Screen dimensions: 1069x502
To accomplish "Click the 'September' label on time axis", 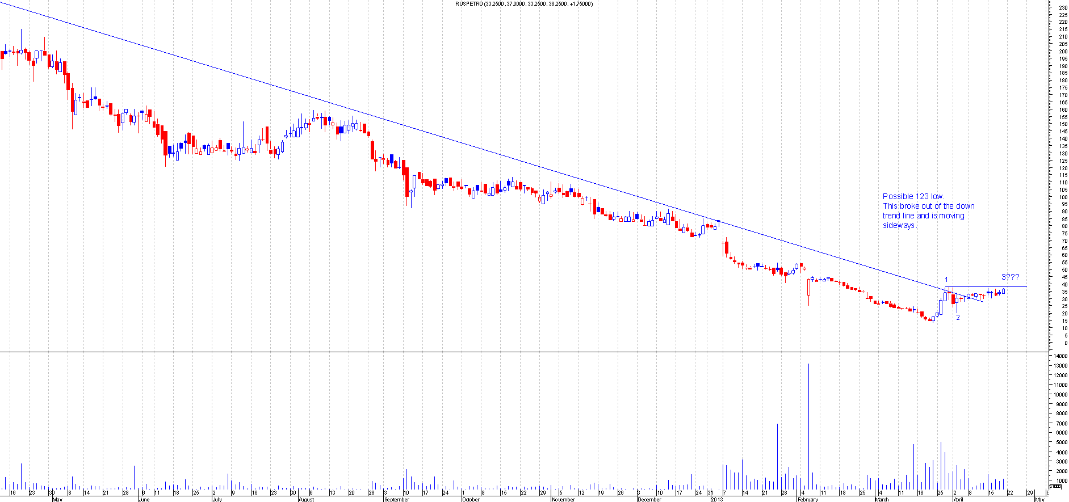I will (x=396, y=500).
